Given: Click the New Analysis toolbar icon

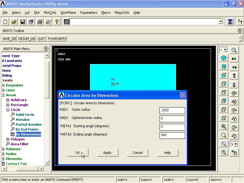Looking at the screenshot, I should pyautogui.click(x=5, y=22).
